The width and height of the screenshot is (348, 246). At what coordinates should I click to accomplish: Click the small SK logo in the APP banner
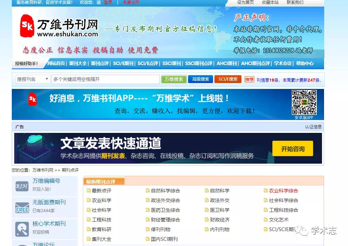click(33, 99)
